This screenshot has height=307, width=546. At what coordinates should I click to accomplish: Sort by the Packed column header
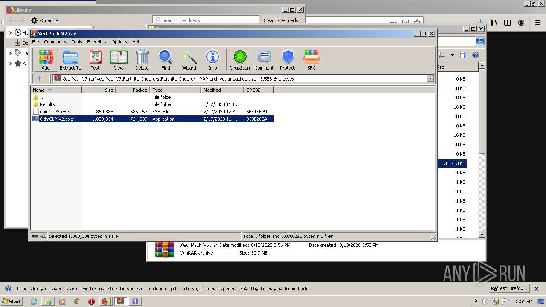tap(133, 90)
